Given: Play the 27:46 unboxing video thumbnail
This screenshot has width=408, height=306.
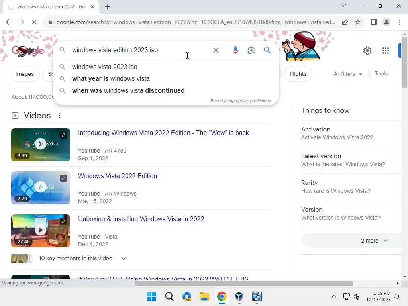Looking at the screenshot, I should (41, 231).
